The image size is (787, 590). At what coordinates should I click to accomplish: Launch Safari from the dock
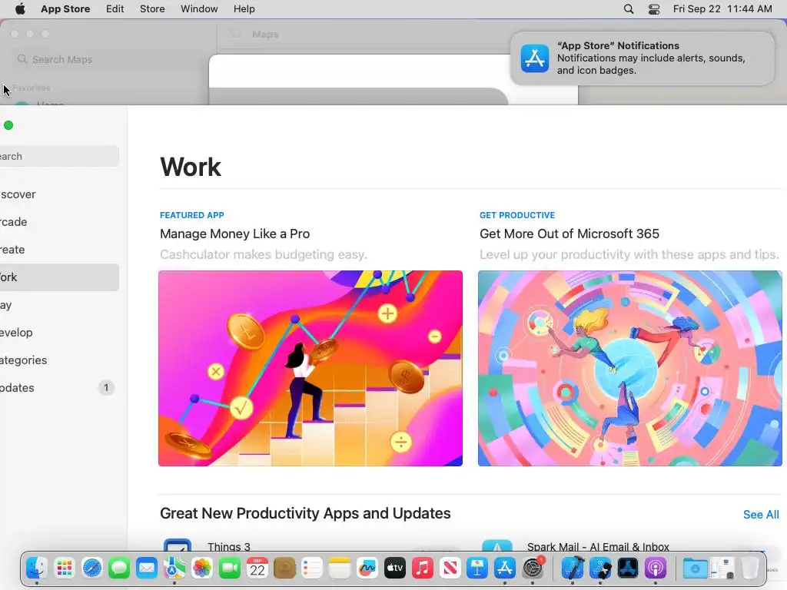coord(92,568)
